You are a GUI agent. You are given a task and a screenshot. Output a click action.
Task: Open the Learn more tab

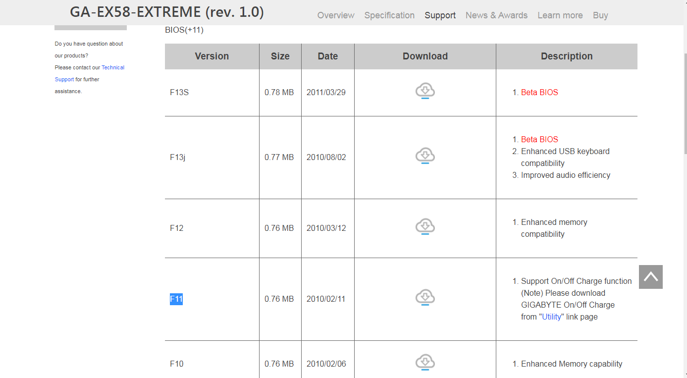pyautogui.click(x=560, y=15)
